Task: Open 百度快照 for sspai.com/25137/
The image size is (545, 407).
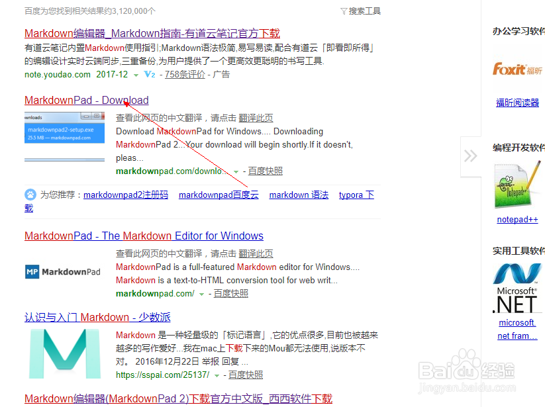Action: (x=246, y=375)
